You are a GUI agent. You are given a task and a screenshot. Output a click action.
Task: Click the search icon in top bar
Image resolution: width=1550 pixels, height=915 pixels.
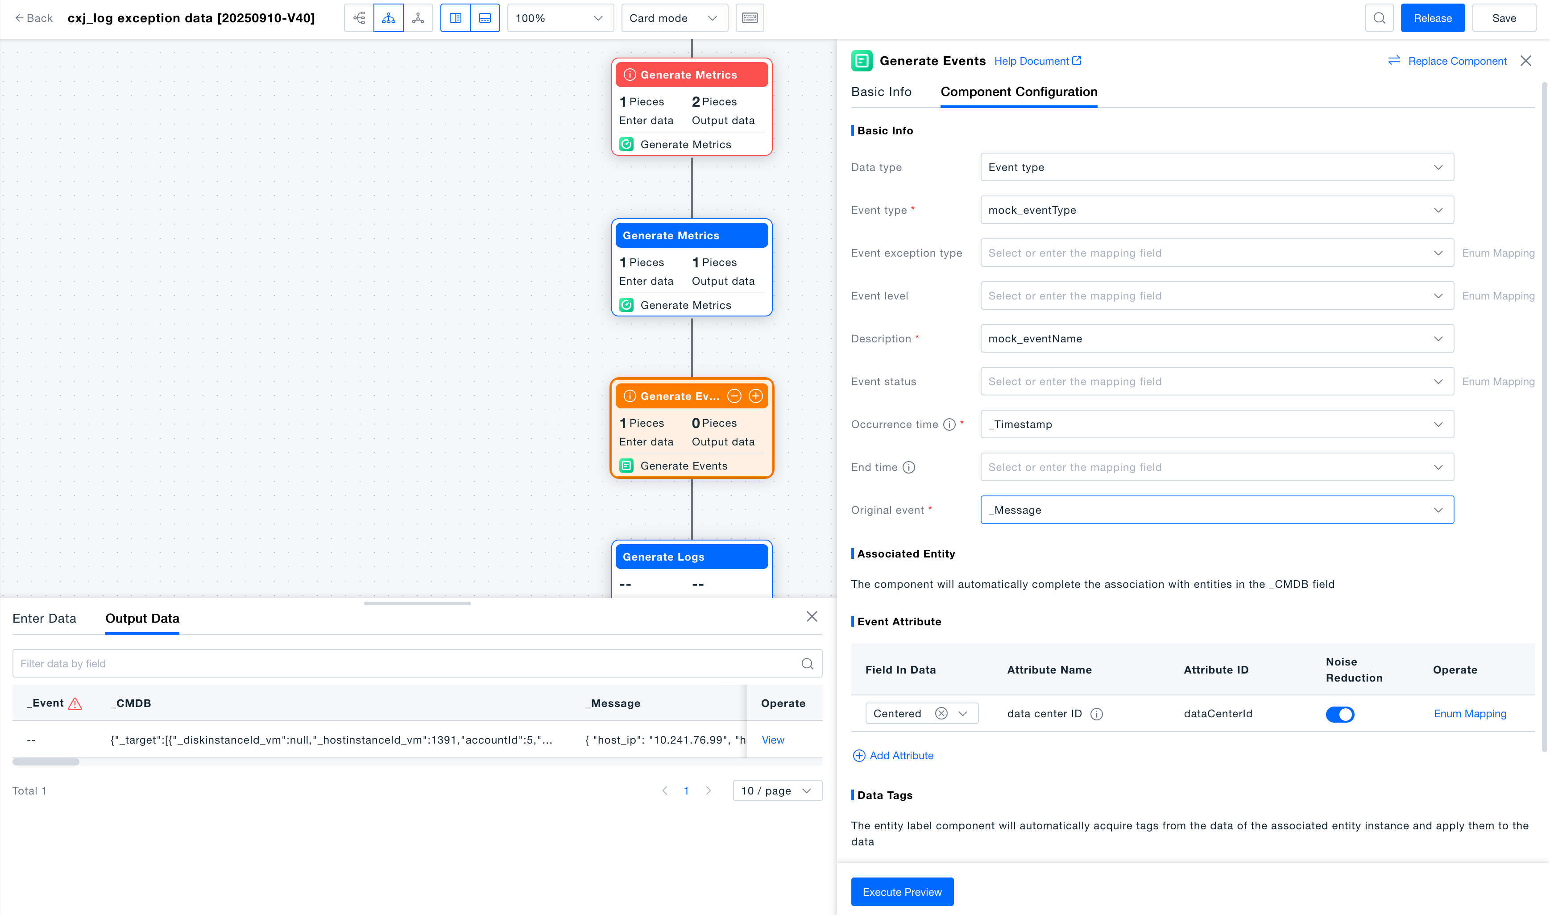click(x=1379, y=18)
